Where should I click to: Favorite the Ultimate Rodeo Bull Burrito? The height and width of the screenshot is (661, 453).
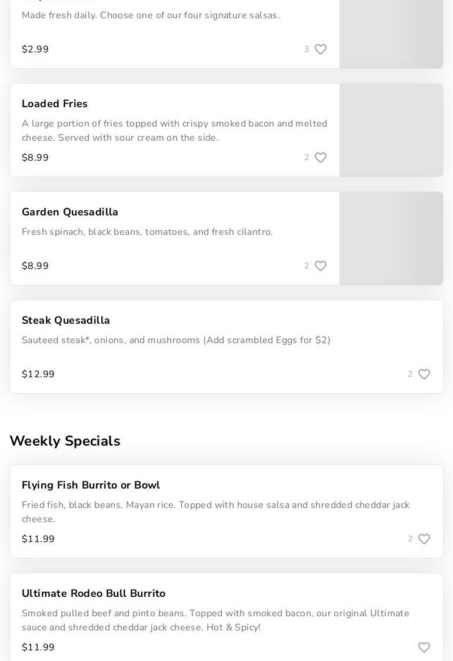[x=424, y=647]
